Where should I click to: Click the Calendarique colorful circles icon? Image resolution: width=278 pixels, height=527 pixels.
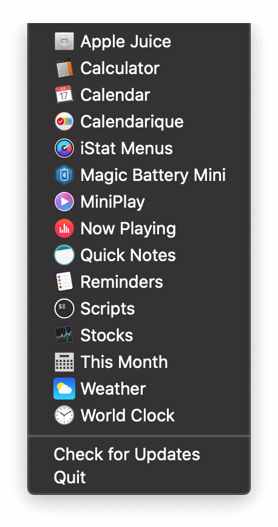[64, 121]
